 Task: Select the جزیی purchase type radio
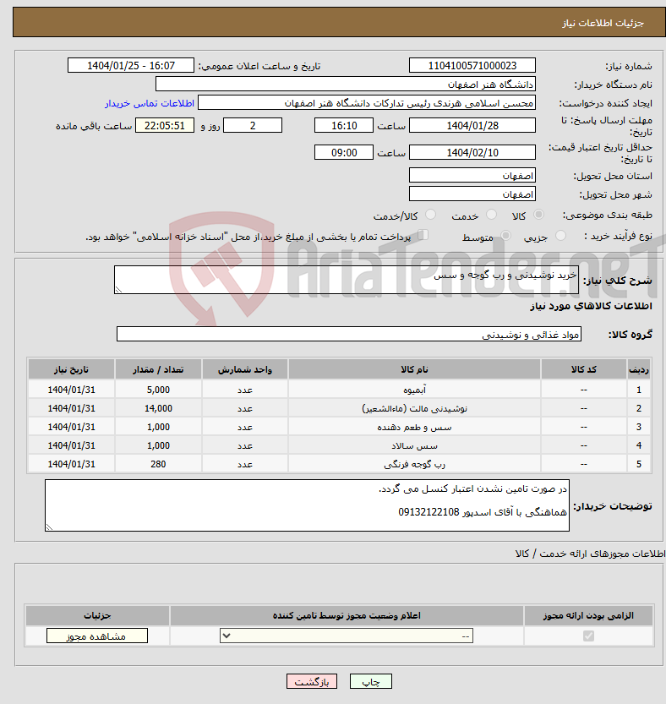pyautogui.click(x=560, y=235)
